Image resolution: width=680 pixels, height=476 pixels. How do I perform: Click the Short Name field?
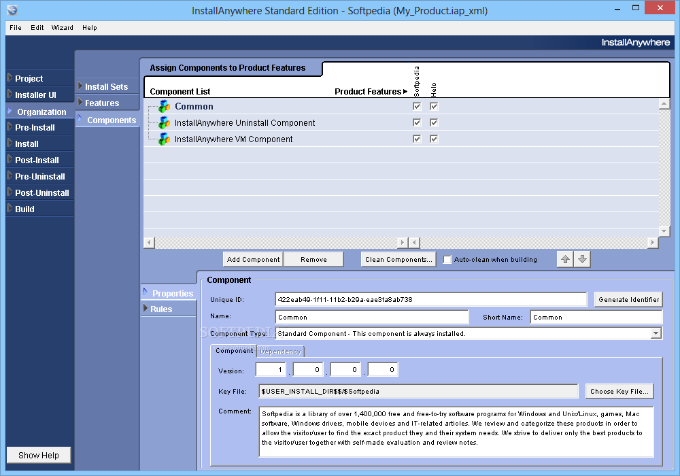tap(596, 318)
